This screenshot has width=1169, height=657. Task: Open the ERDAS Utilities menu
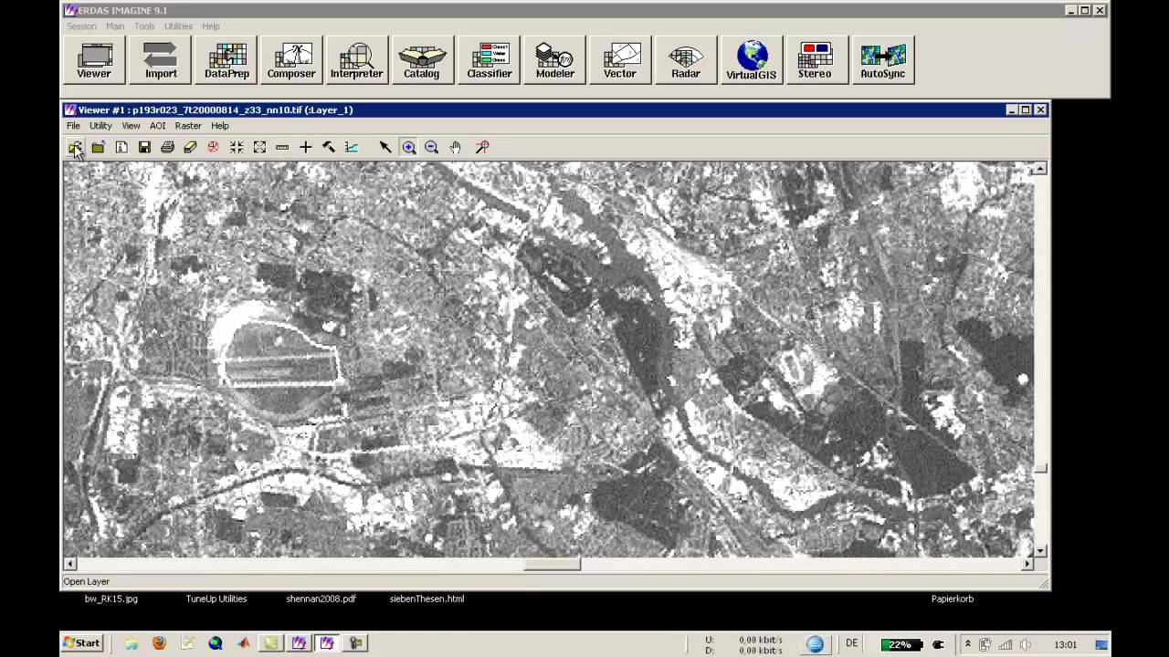pyautogui.click(x=178, y=26)
